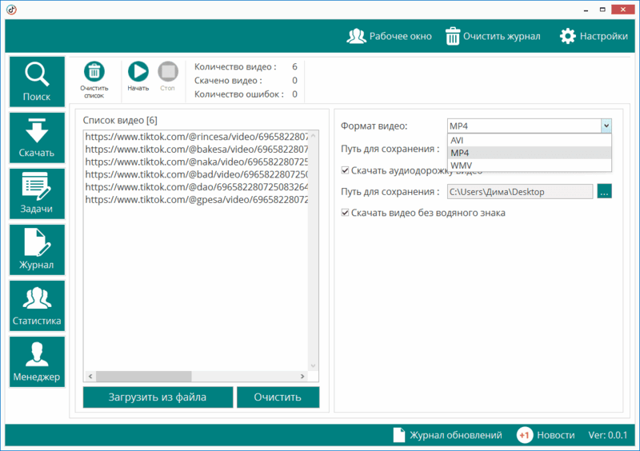Open Рабочее окно in the top bar
The image size is (640, 451).
389,36
